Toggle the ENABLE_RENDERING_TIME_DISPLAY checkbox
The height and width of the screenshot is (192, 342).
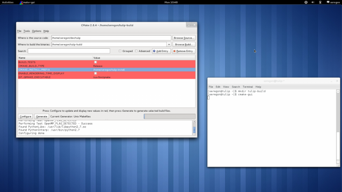(95, 73)
